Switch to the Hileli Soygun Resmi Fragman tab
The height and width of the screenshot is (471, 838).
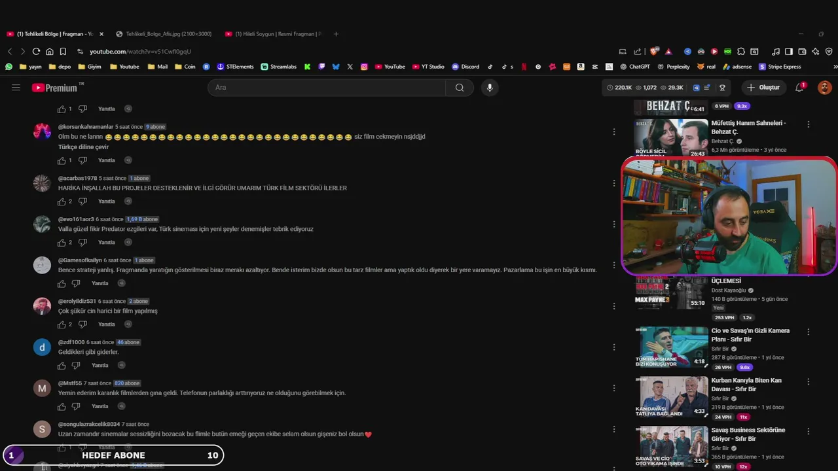coord(274,34)
